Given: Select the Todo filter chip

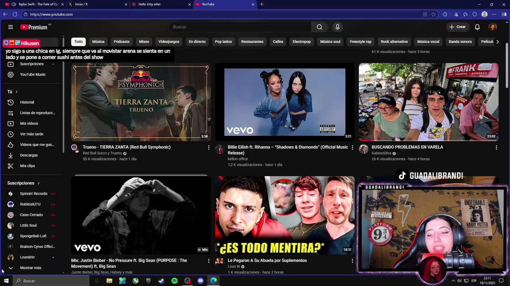Looking at the screenshot, I should (78, 42).
